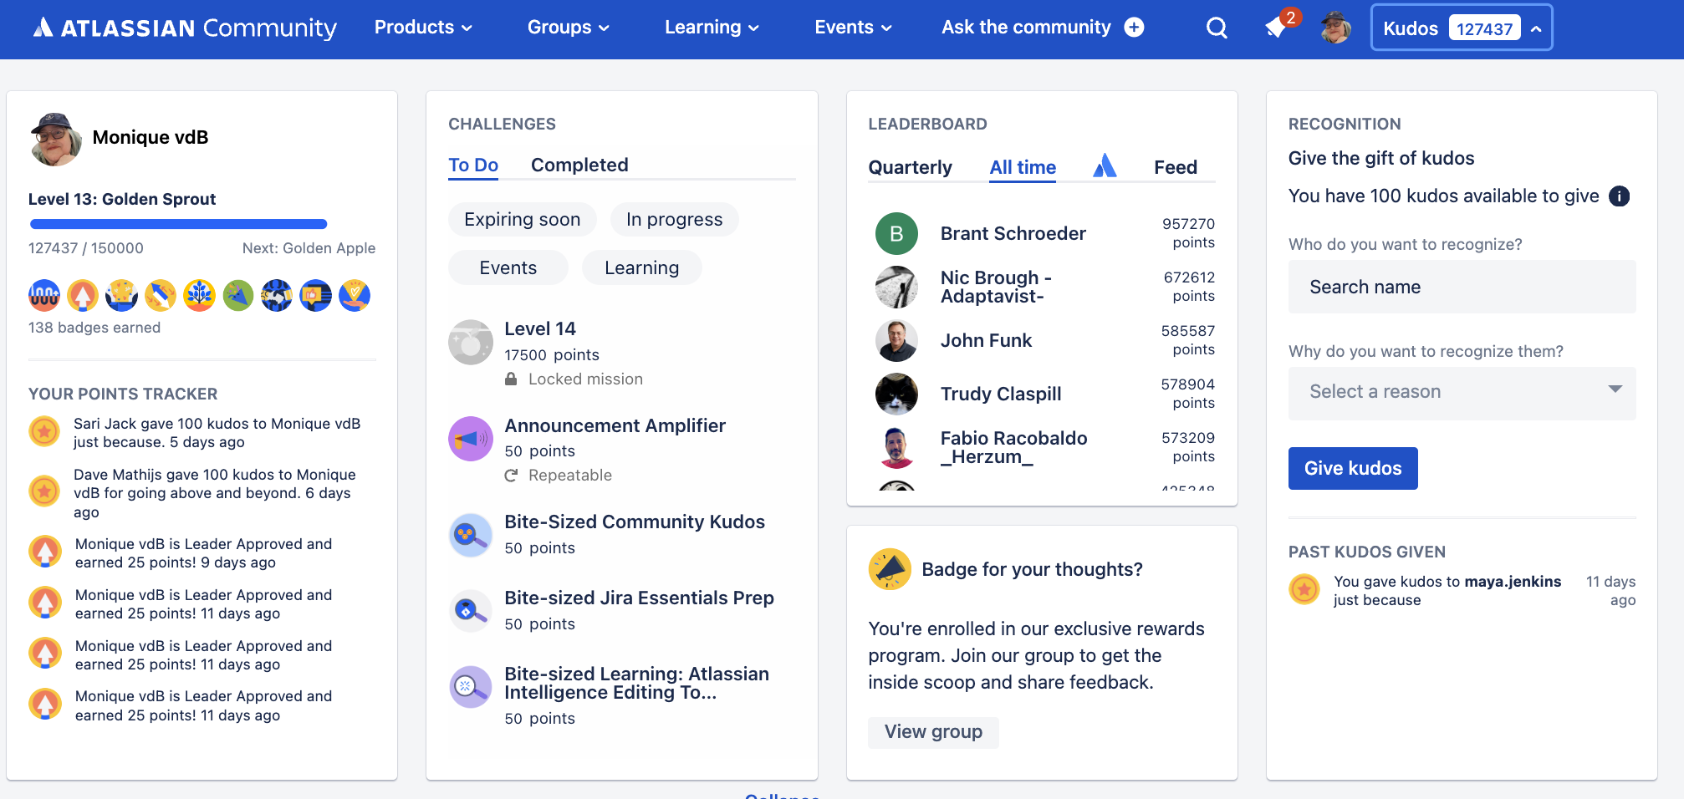Open the search magnifier icon
The width and height of the screenshot is (1684, 799).
coord(1217,28)
